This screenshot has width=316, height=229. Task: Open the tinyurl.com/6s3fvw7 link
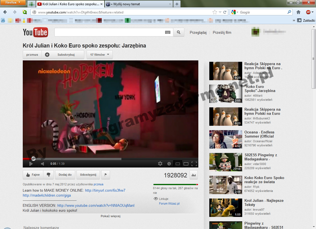[x=105, y=190]
